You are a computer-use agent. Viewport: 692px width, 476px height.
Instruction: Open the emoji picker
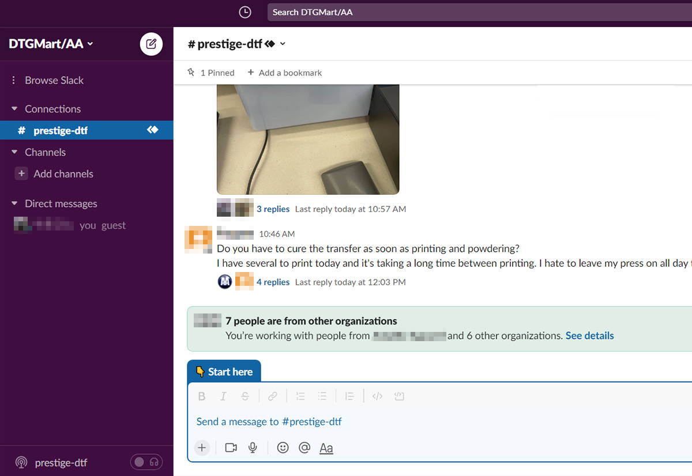(x=283, y=448)
